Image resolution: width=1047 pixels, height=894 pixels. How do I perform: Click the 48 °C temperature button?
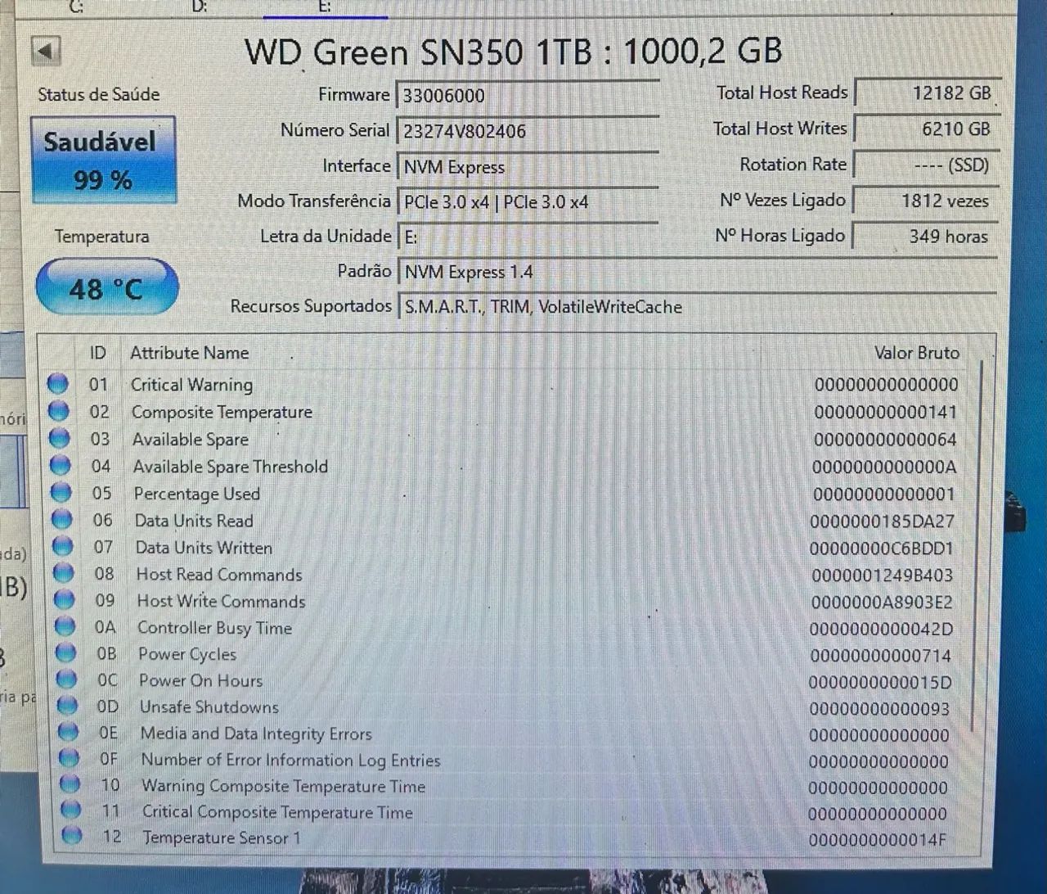[106, 287]
